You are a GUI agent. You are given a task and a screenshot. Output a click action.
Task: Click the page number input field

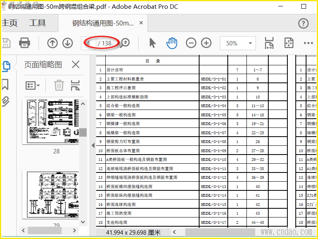coord(89,43)
